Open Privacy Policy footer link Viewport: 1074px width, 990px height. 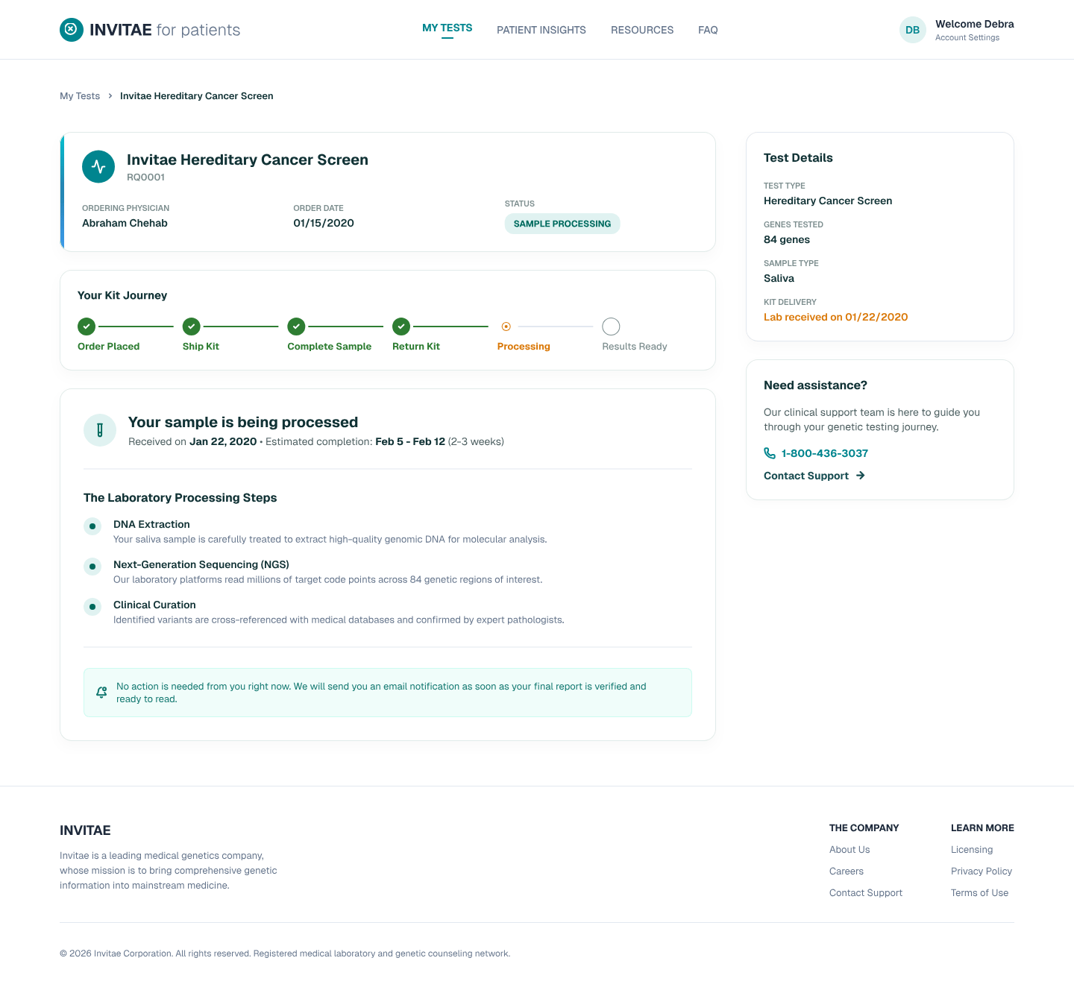point(982,871)
